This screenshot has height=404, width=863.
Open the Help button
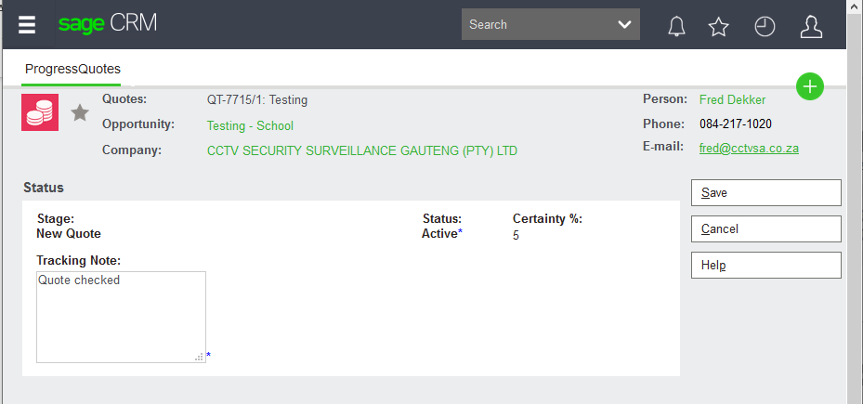(x=765, y=265)
